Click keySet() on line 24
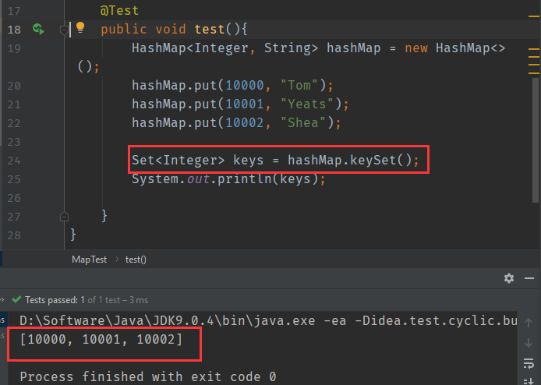Viewport: 541px width, 385px height. point(381,160)
